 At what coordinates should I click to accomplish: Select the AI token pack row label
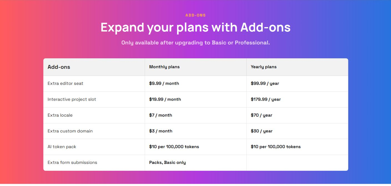[x=62, y=147]
